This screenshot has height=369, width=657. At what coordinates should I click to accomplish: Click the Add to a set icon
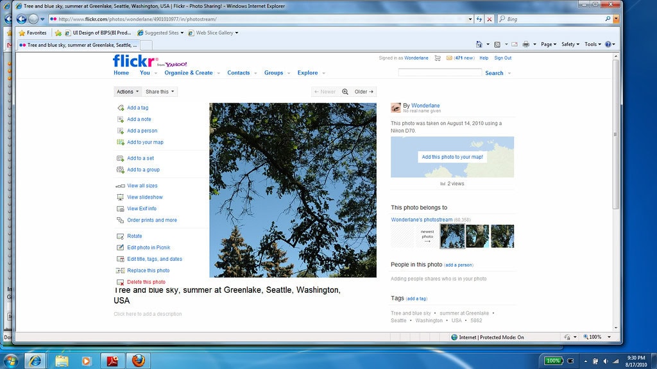click(121, 158)
